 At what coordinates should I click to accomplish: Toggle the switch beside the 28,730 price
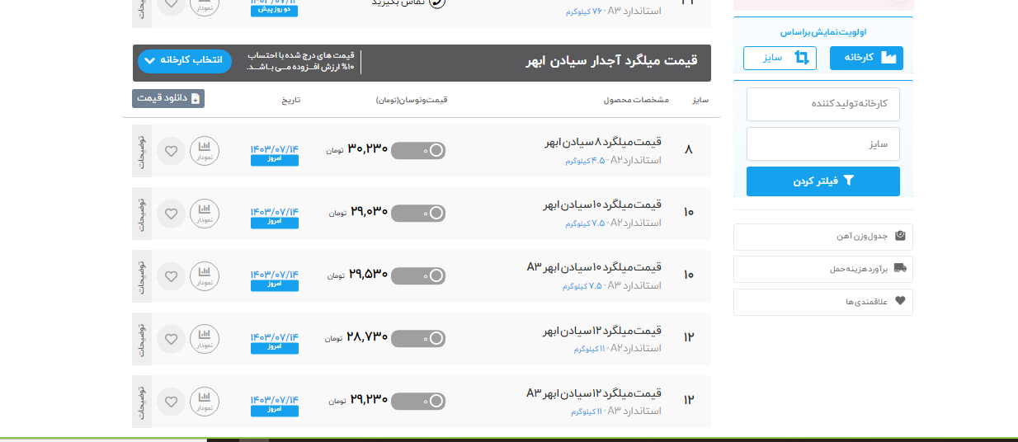coord(418,338)
